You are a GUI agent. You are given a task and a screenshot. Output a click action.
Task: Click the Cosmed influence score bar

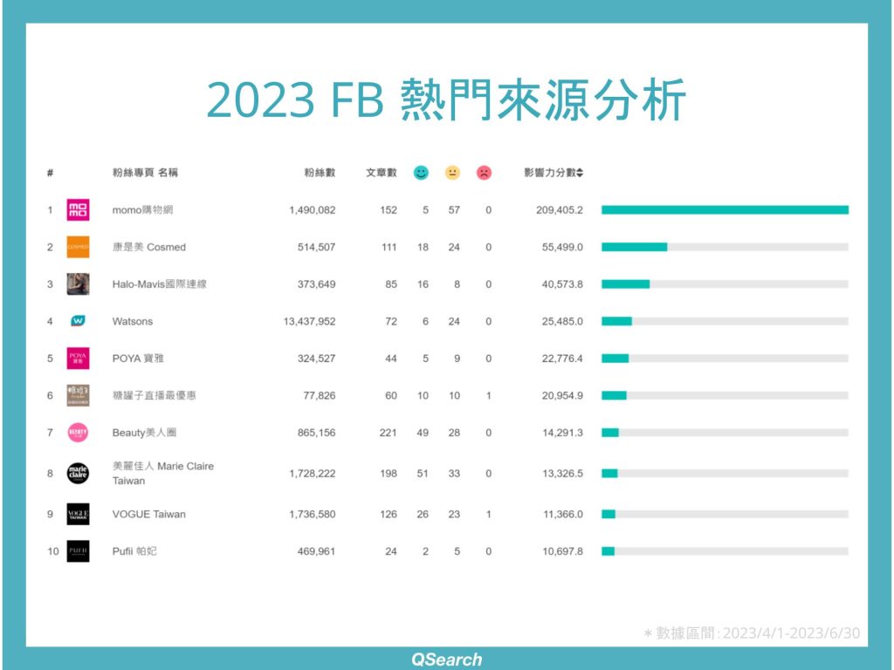(725, 247)
